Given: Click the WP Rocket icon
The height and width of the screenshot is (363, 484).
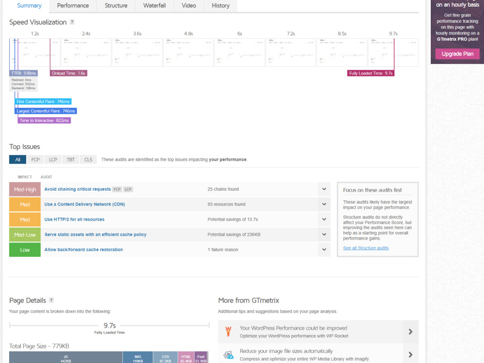Looking at the screenshot, I should pos(228,332).
